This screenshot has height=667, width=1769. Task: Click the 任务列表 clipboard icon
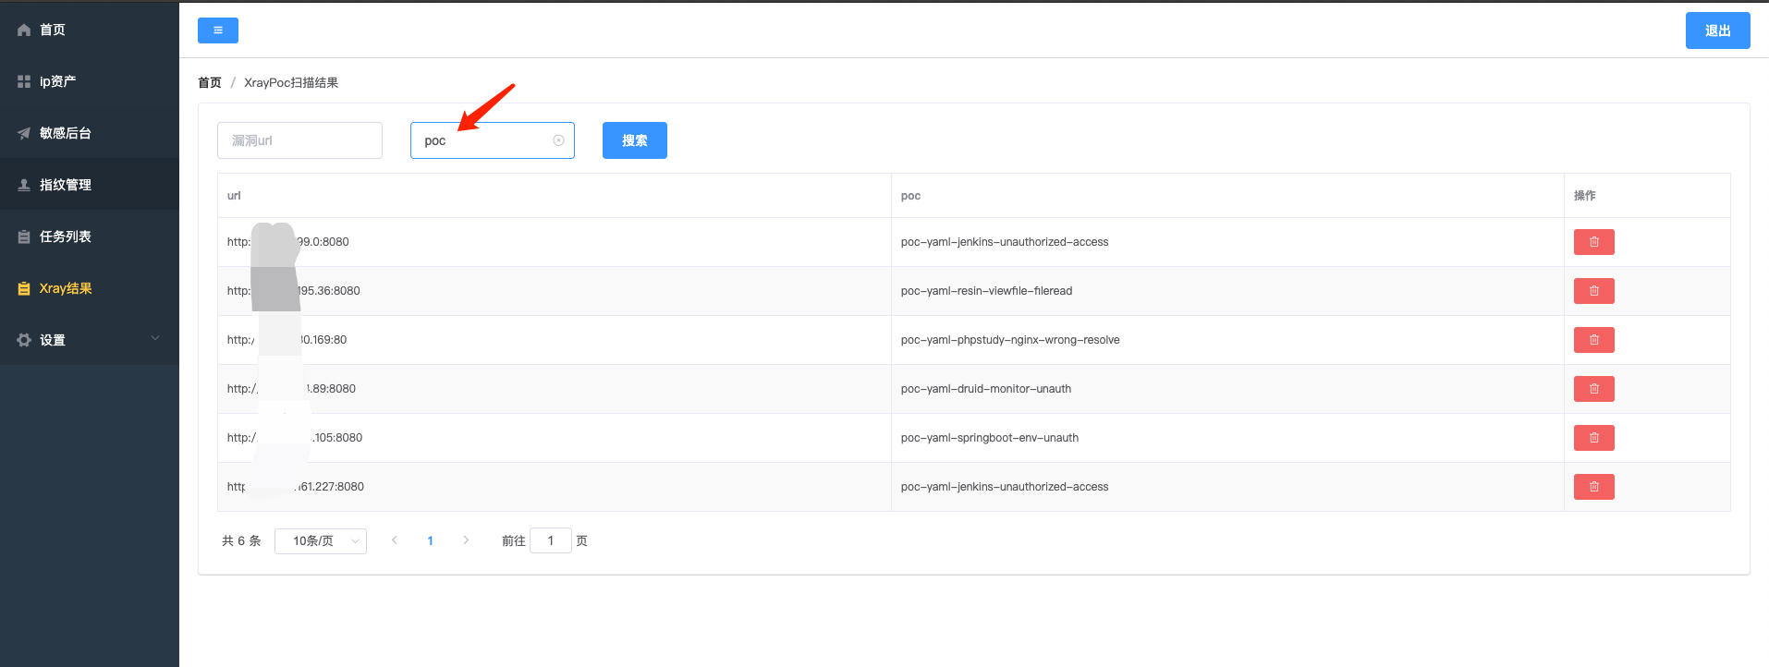24,236
